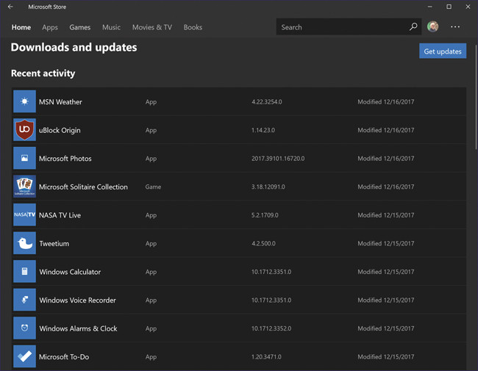
Task: Open the Windows Alarms & Clock icon
Action: coord(24,328)
